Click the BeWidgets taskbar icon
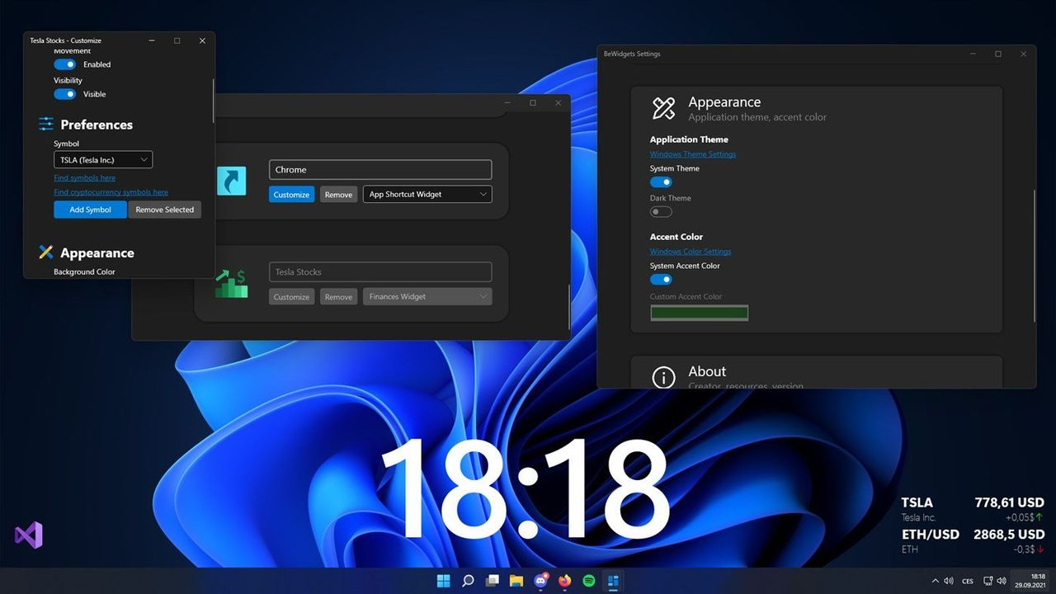Screen dimensions: 1056x594 coord(613,581)
